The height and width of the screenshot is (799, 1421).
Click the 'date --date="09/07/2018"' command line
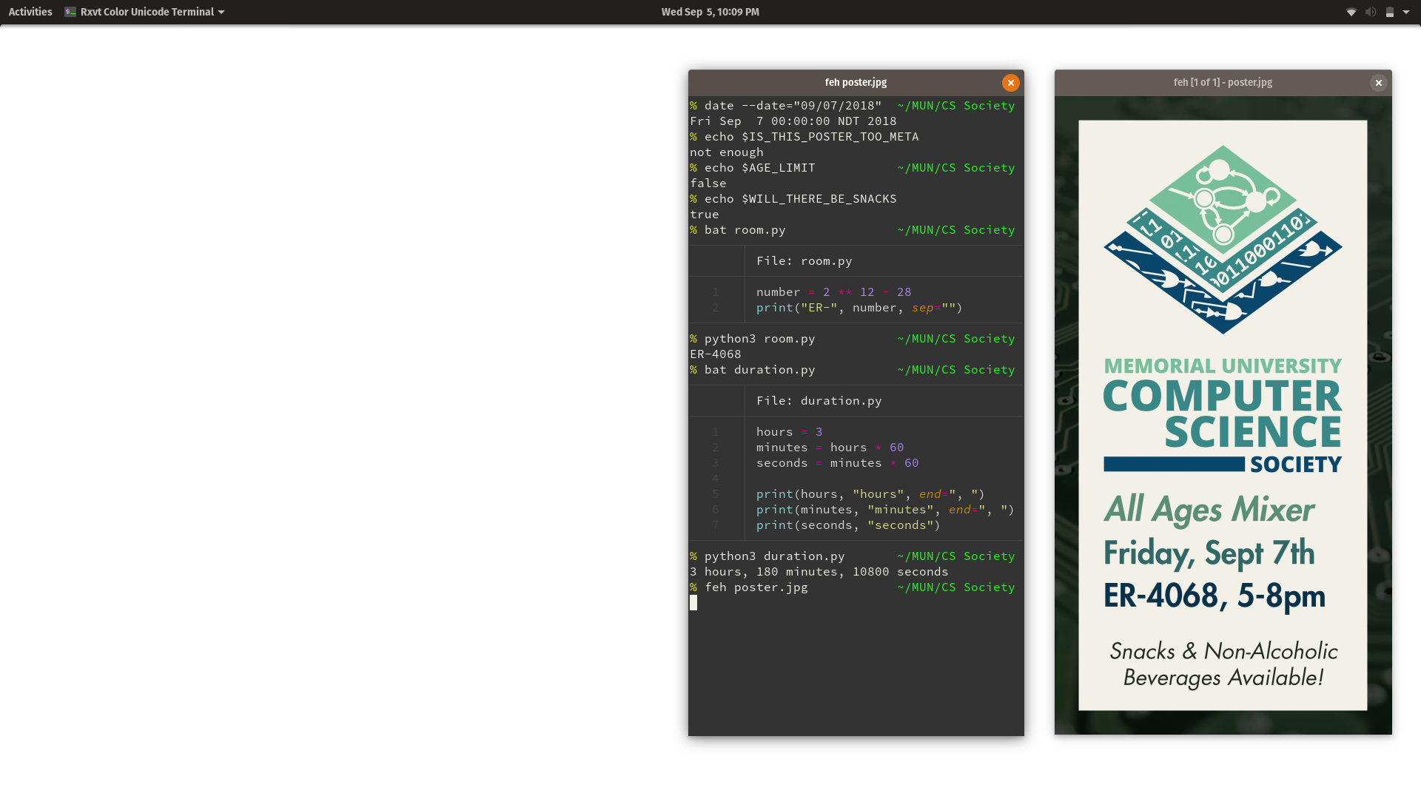793,106
